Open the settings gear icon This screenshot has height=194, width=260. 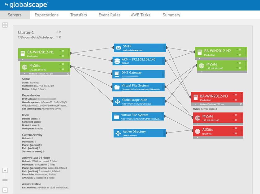[x=5, y=25]
